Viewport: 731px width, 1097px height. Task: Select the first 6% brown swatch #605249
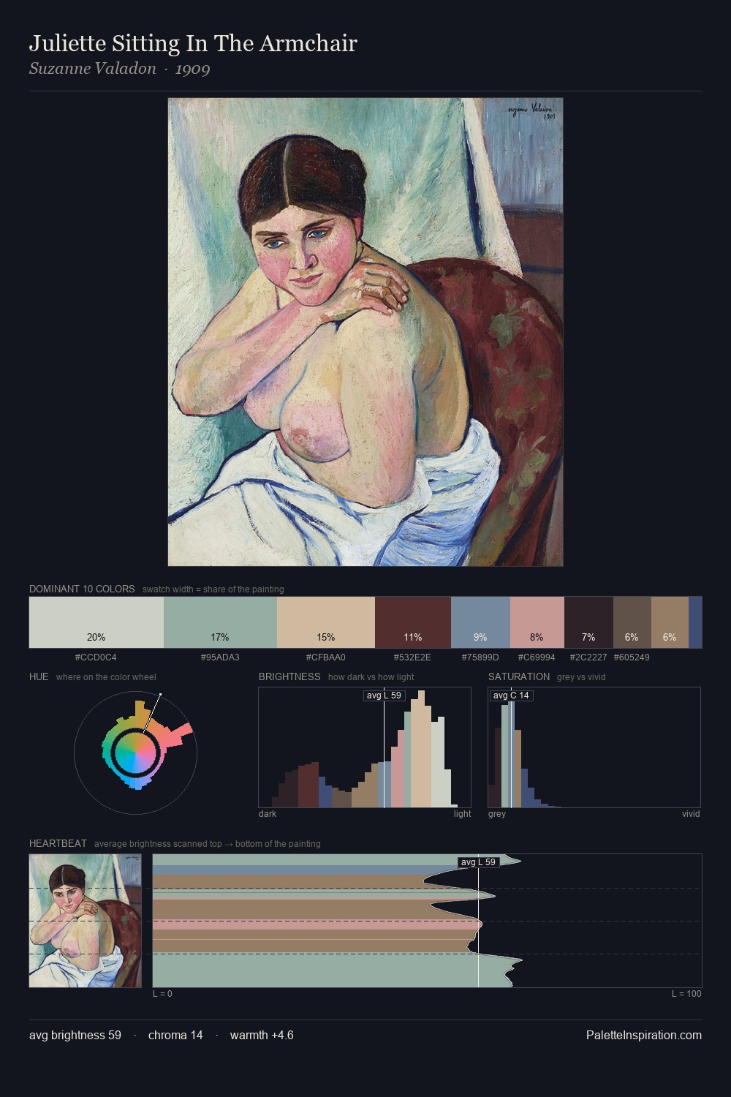632,622
